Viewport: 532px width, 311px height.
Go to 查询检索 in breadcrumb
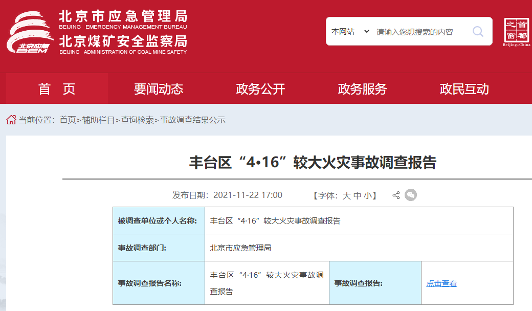coord(137,120)
